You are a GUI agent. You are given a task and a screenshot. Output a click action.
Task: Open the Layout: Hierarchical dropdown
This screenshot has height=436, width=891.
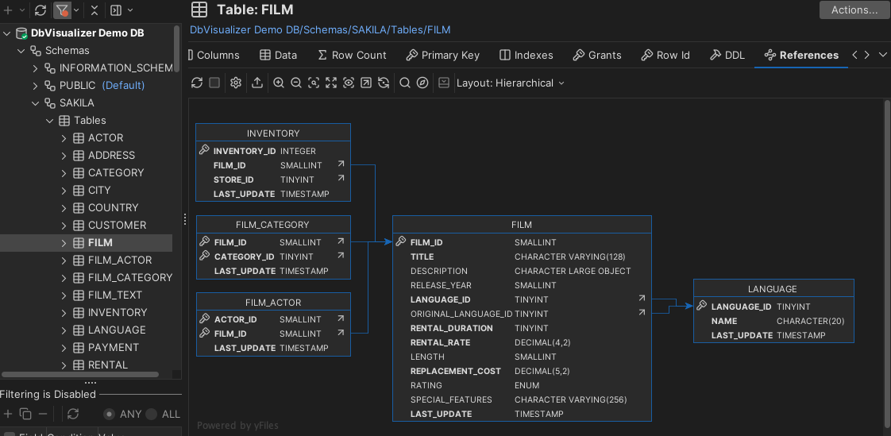pyautogui.click(x=510, y=83)
